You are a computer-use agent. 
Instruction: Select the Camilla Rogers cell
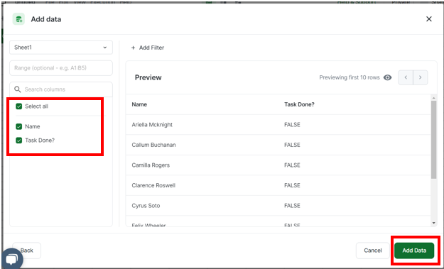[151, 165]
